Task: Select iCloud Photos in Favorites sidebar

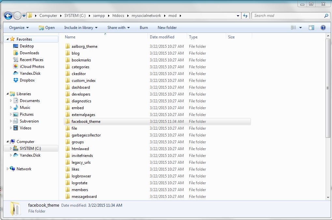Action: point(32,67)
